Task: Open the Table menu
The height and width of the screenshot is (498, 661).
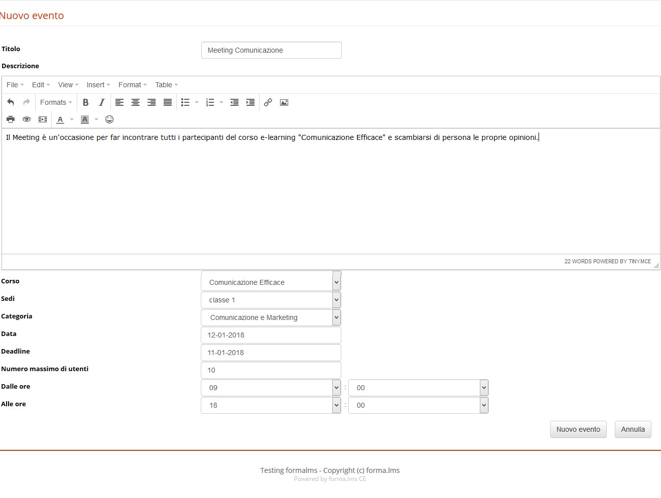Action: tap(166, 85)
